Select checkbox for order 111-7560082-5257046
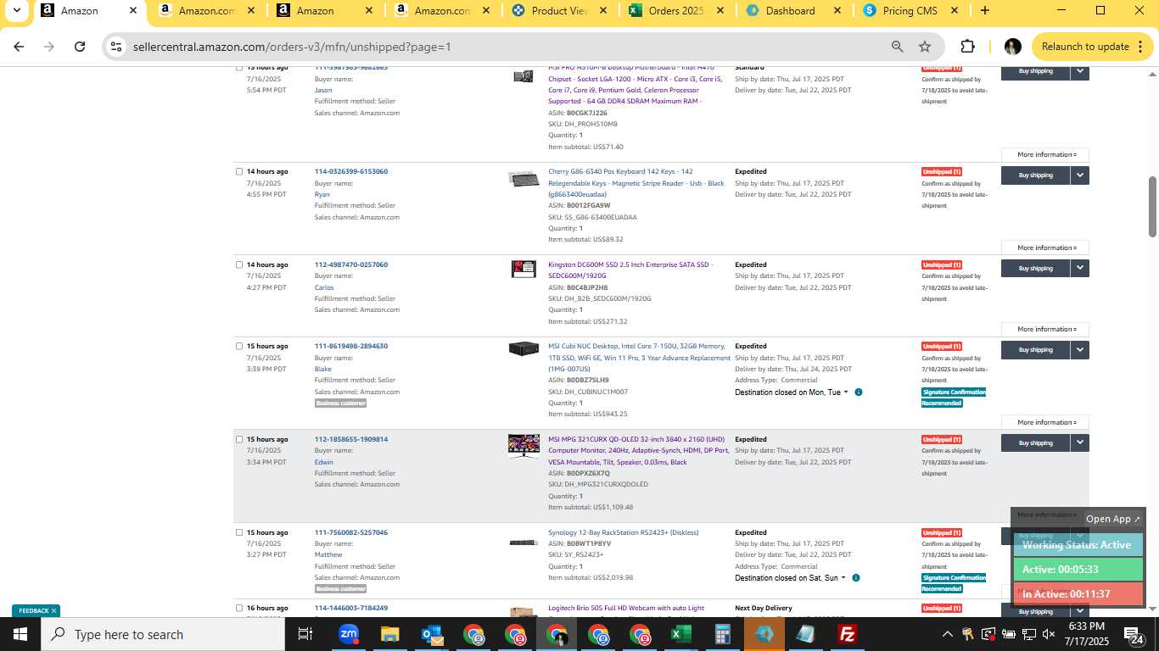The image size is (1159, 651). (x=239, y=532)
